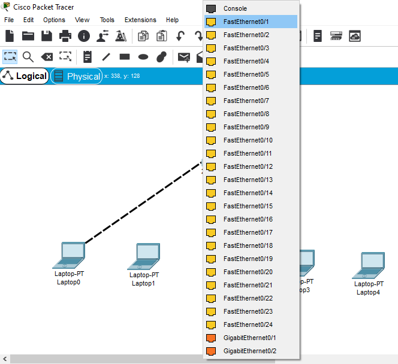Open the Options menu

[x=54, y=20]
